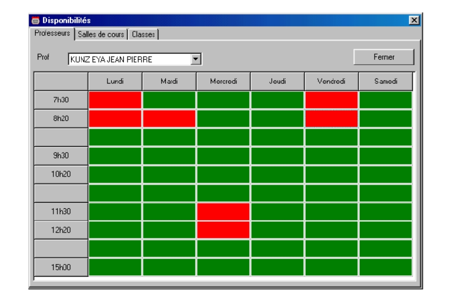Click the Vendredi column header
The width and height of the screenshot is (454, 302).
(331, 82)
